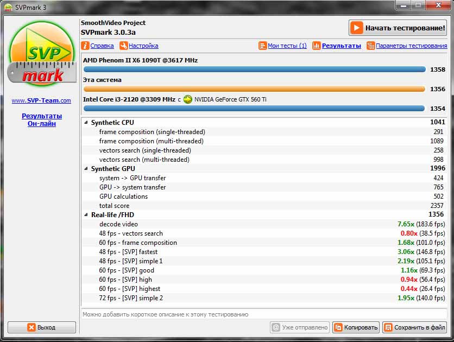This screenshot has height=342, width=454.
Task: Click the green GPU icon beside GeForce GTX 560 Ti
Action: pos(187,99)
